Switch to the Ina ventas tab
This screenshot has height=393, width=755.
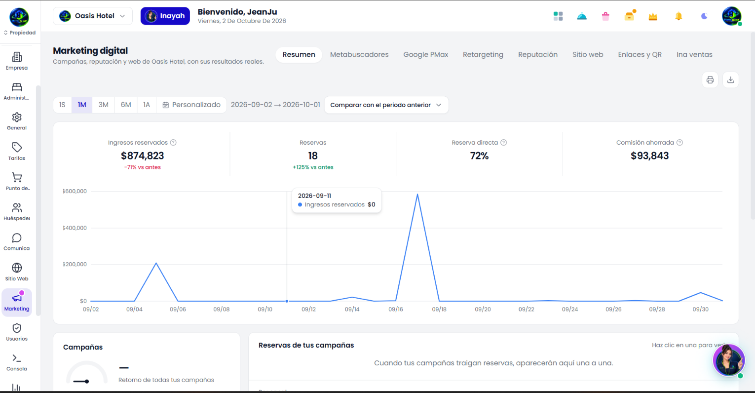click(694, 55)
